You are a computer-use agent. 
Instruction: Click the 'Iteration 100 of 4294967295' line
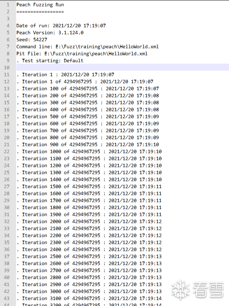point(87,88)
